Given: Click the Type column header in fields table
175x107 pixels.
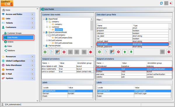Looking at the screenshot, I should pos(150,26).
